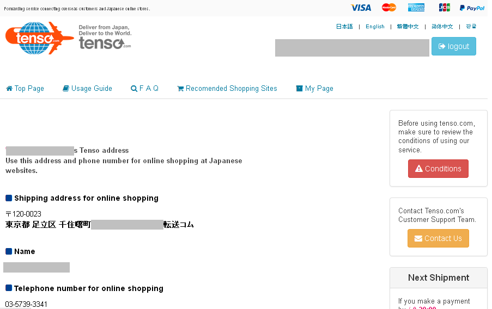Click the orange Contact Us button
This screenshot has height=309, width=492.
[x=438, y=238]
